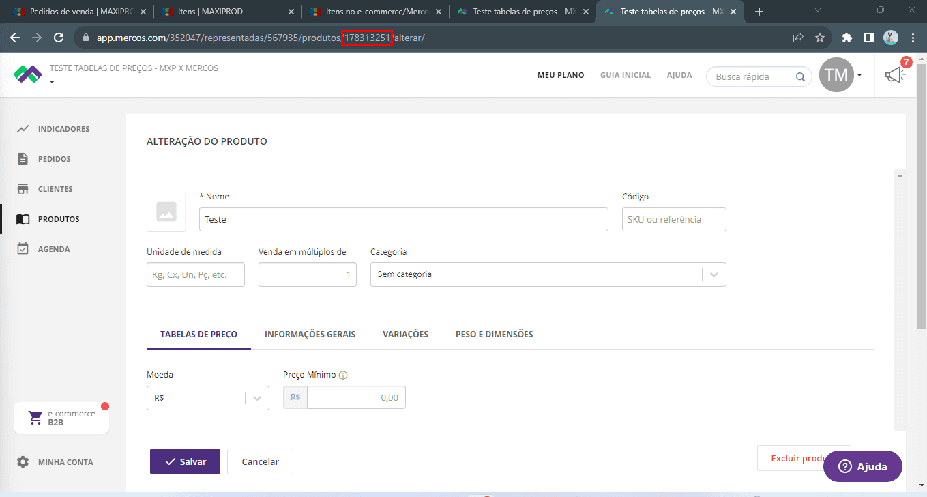Open Minha Conta settings gear
Screen dimensions: 927x497
23,462
